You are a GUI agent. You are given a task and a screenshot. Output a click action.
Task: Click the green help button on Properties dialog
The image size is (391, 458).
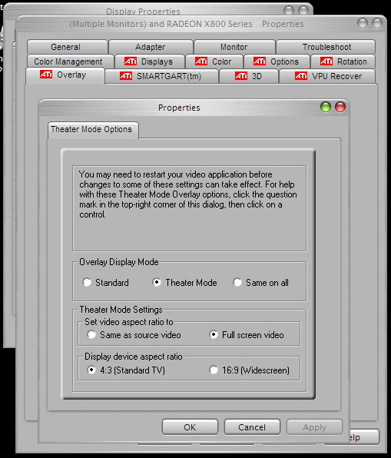(326, 107)
